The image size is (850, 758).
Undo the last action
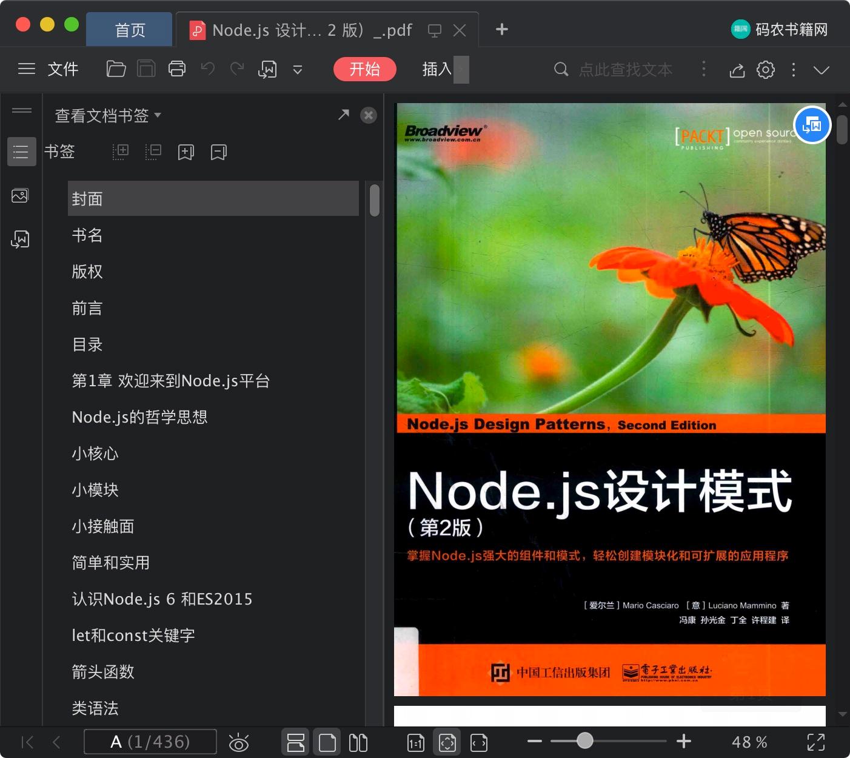click(208, 69)
